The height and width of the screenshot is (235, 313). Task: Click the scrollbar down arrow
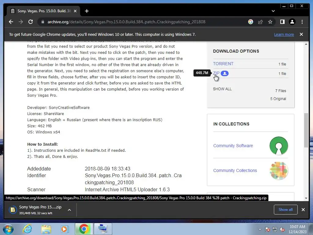tap(306, 198)
